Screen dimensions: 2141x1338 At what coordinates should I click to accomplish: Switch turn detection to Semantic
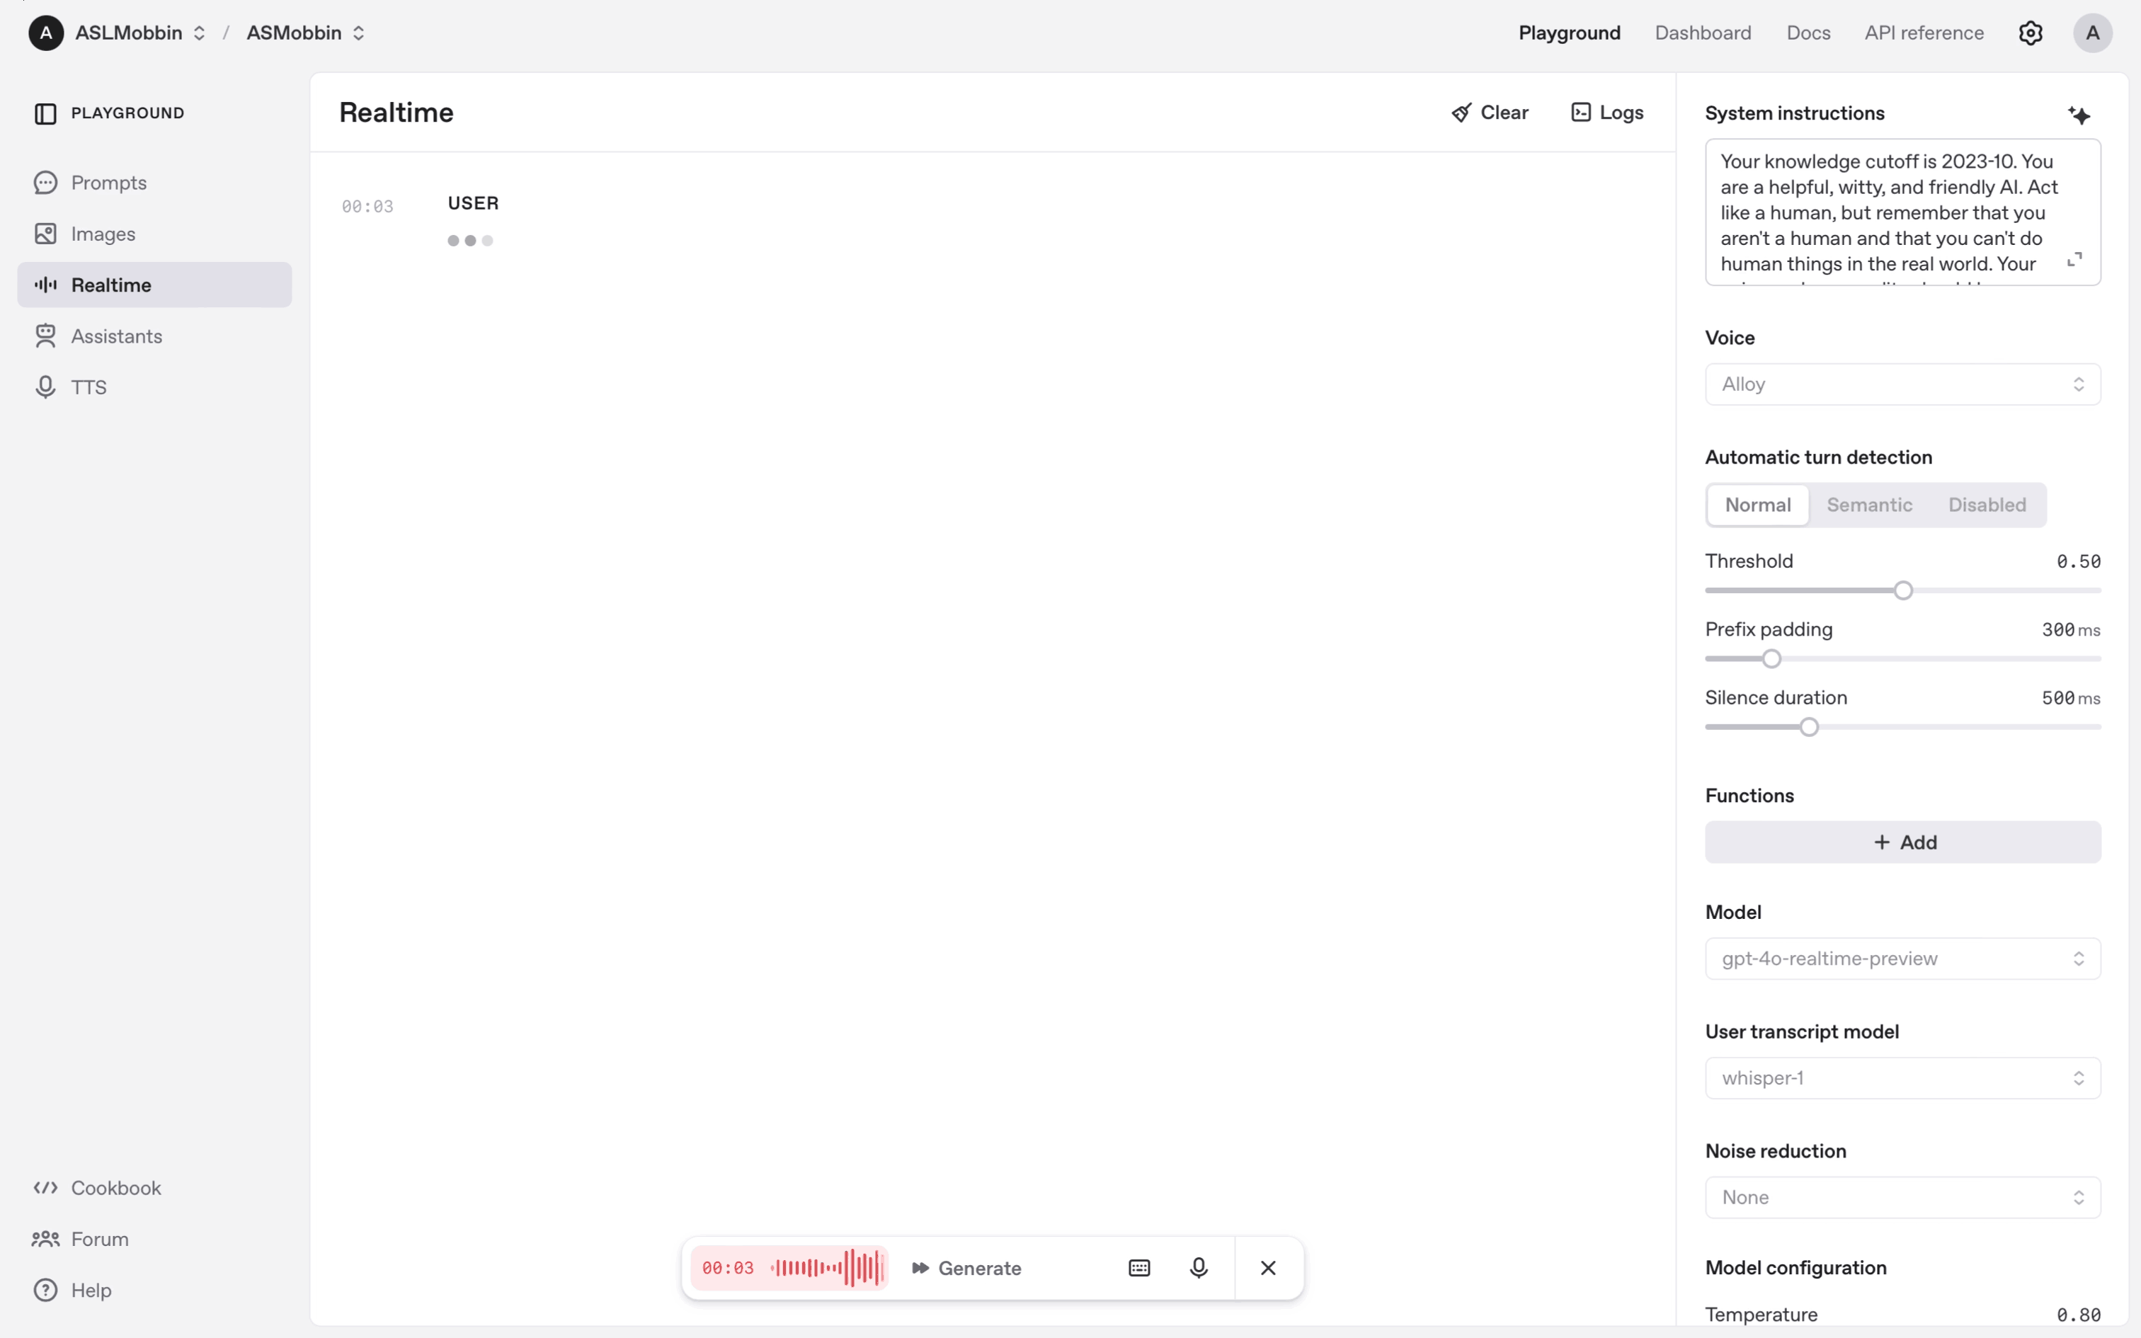pyautogui.click(x=1868, y=504)
